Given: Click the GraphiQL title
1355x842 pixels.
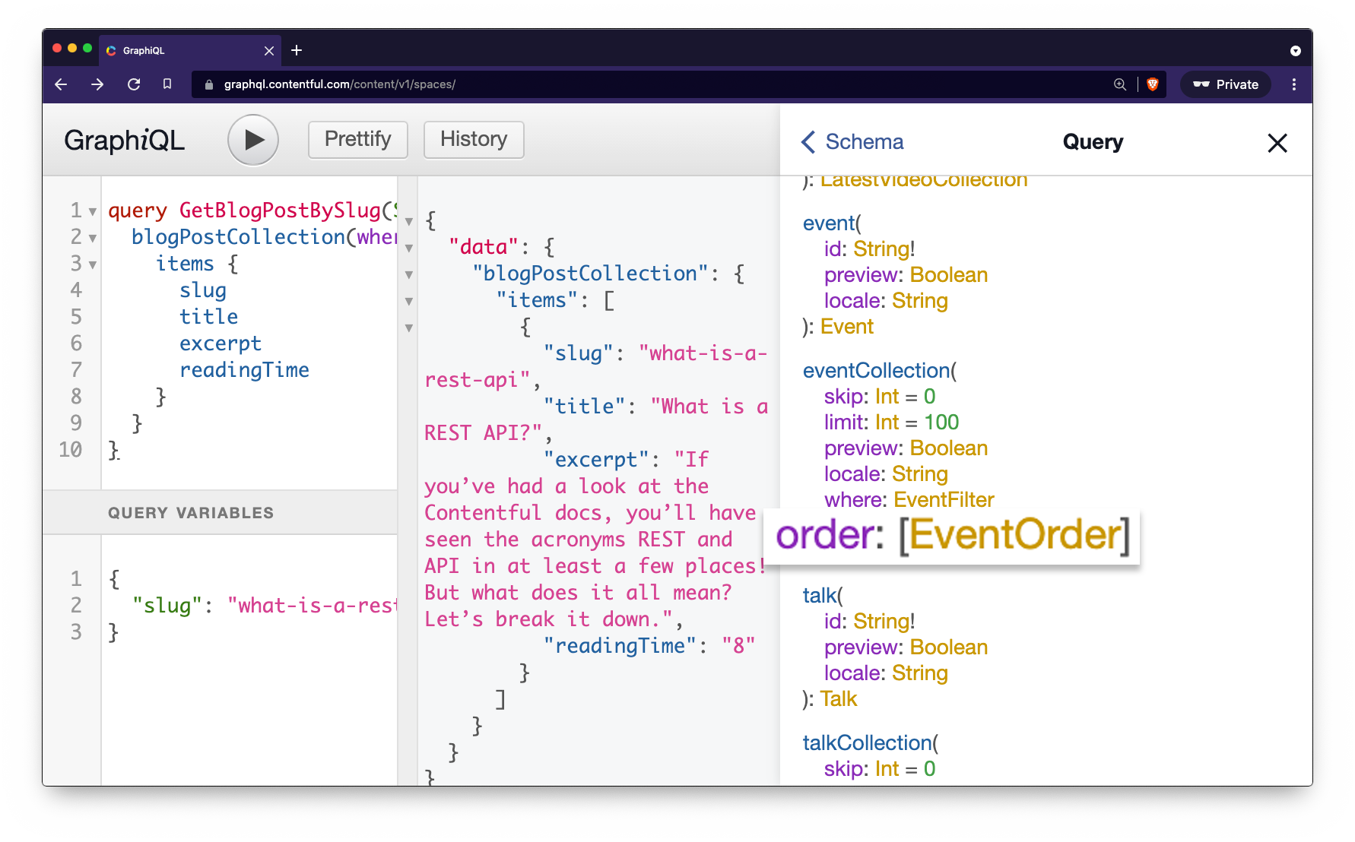Looking at the screenshot, I should click(x=125, y=140).
